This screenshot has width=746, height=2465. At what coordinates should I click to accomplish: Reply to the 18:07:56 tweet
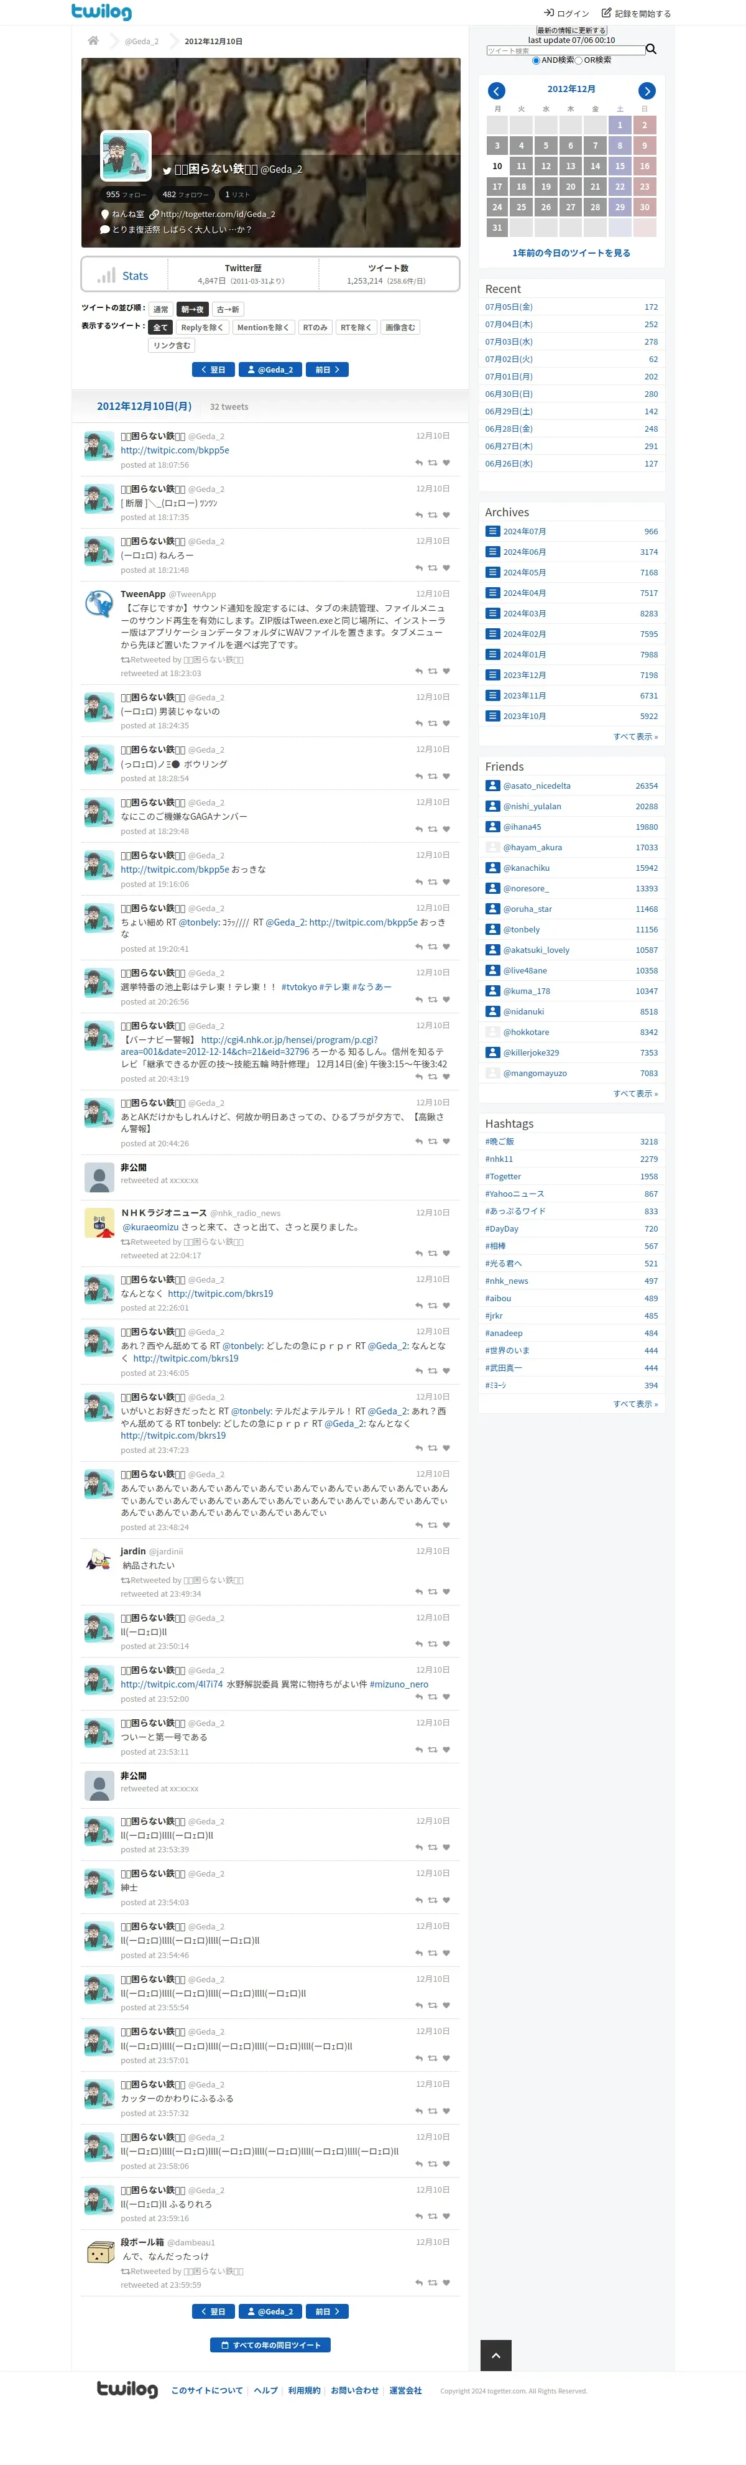(x=419, y=463)
